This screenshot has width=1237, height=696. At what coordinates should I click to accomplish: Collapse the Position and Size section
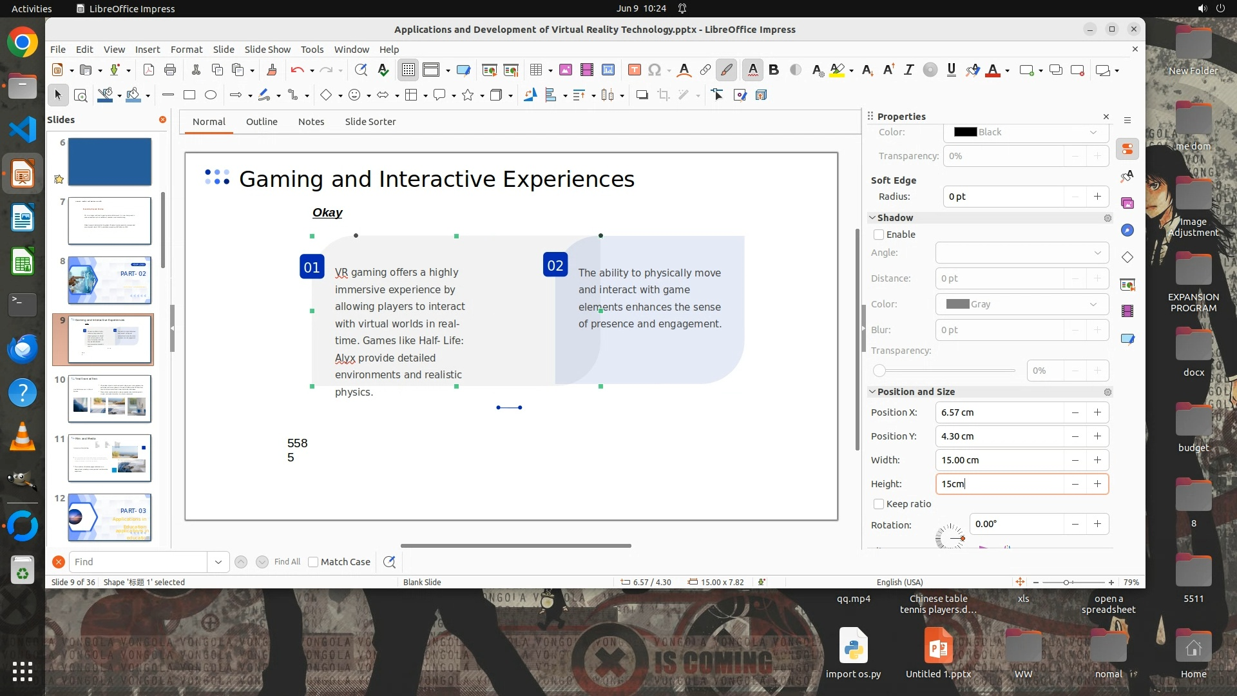pyautogui.click(x=872, y=392)
